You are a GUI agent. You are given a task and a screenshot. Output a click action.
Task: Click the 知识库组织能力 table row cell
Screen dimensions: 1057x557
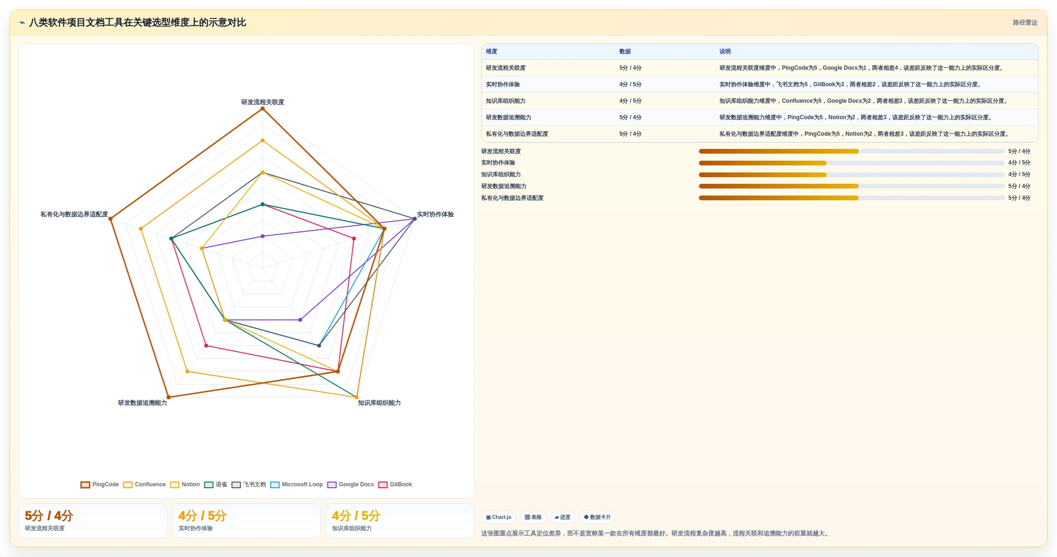click(x=506, y=101)
